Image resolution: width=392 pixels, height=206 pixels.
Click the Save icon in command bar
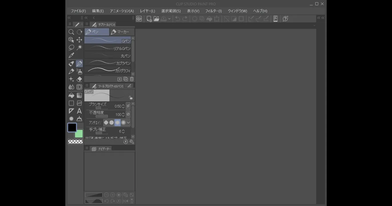(x=164, y=19)
